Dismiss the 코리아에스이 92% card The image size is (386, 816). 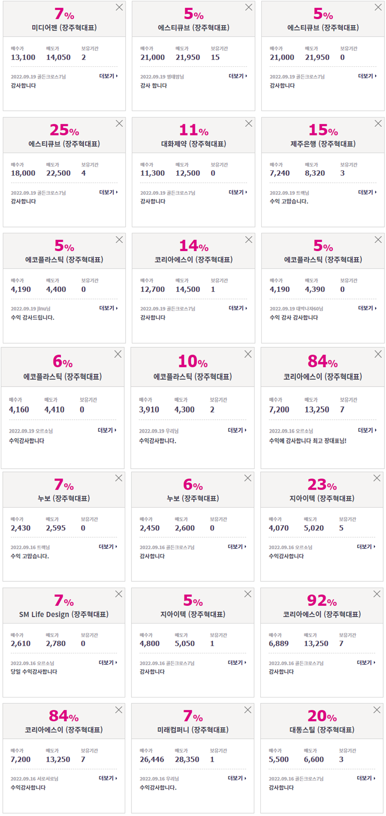(377, 594)
